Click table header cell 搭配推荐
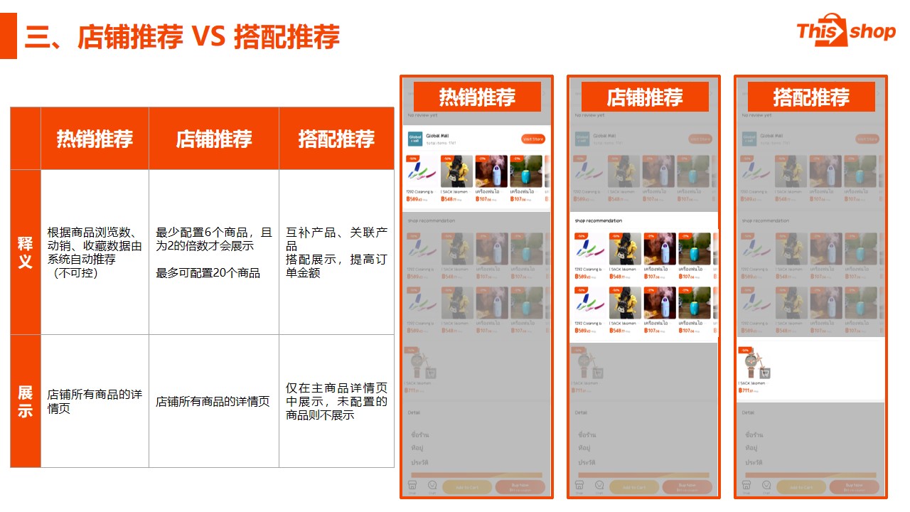 336,139
